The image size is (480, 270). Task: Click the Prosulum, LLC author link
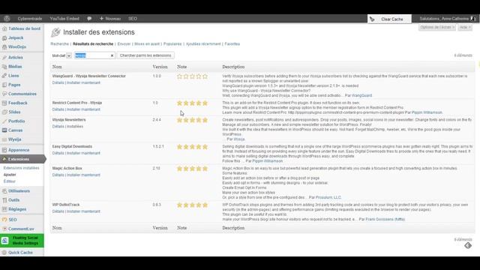coord(328,197)
